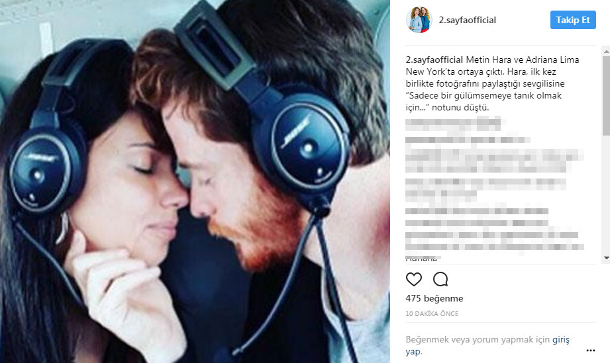
Task: Click the Bose headphone on the man
Action: (301, 143)
